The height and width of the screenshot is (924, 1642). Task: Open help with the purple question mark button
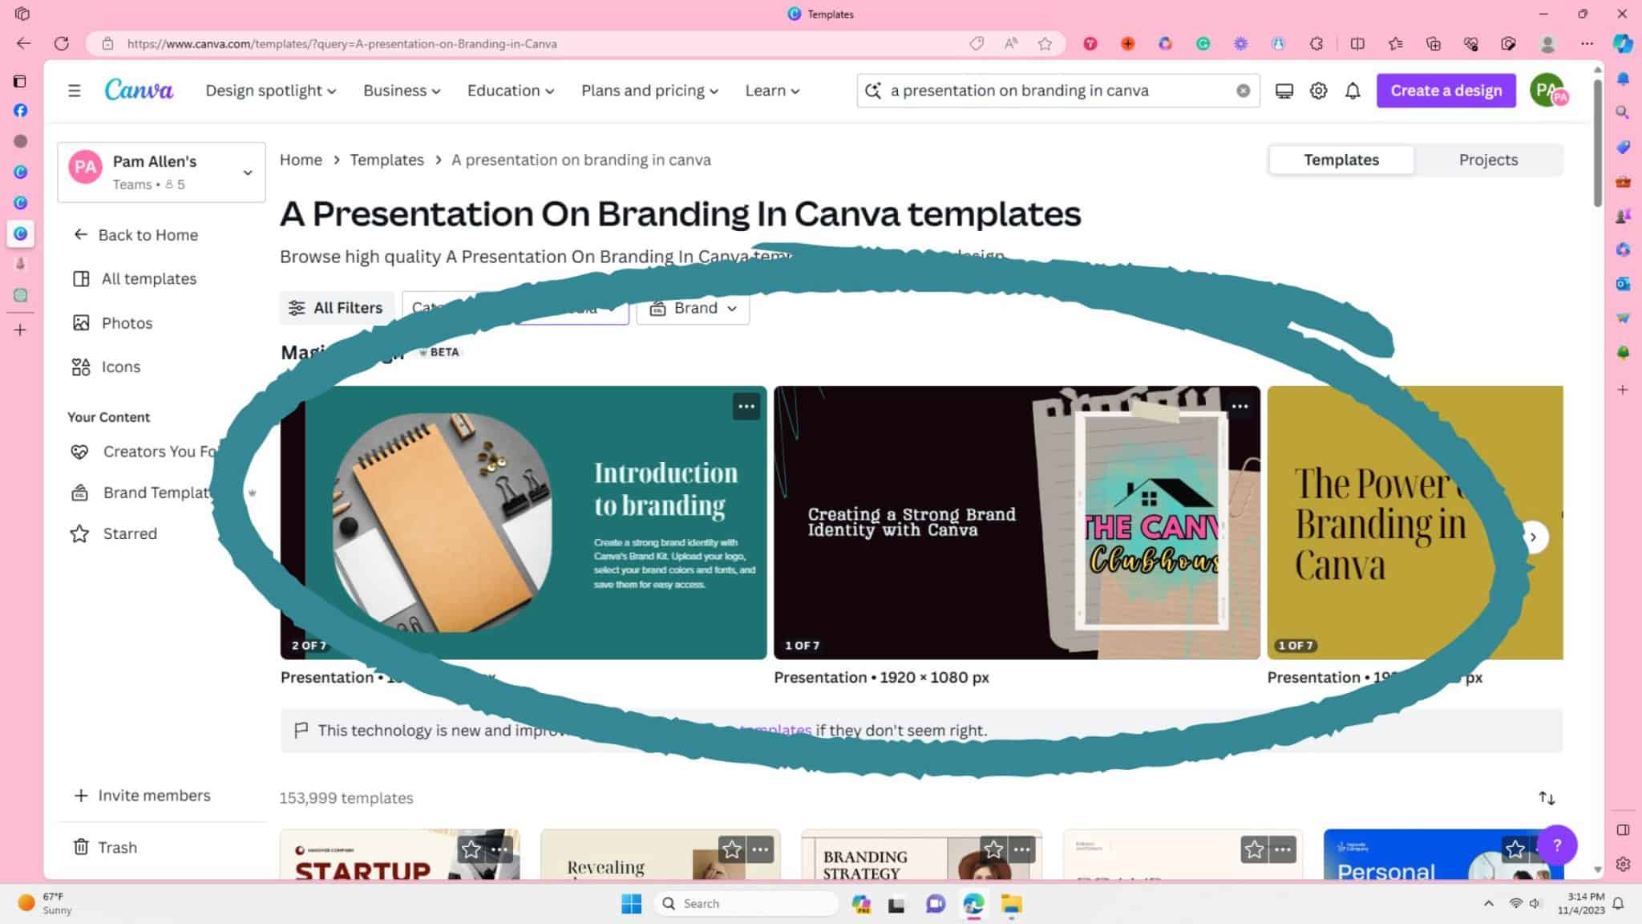tap(1556, 845)
